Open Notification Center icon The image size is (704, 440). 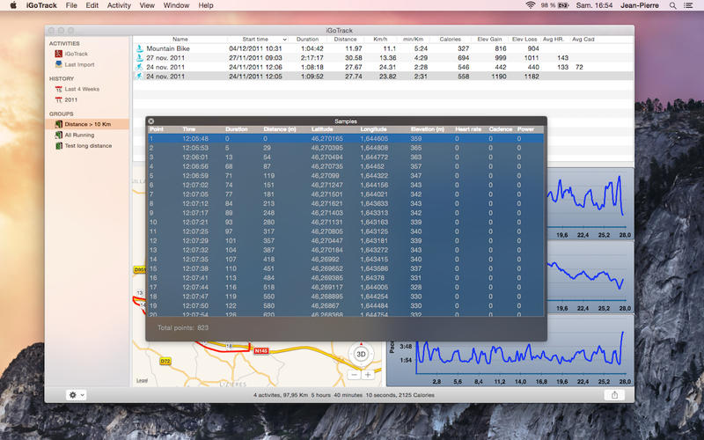(688, 5)
